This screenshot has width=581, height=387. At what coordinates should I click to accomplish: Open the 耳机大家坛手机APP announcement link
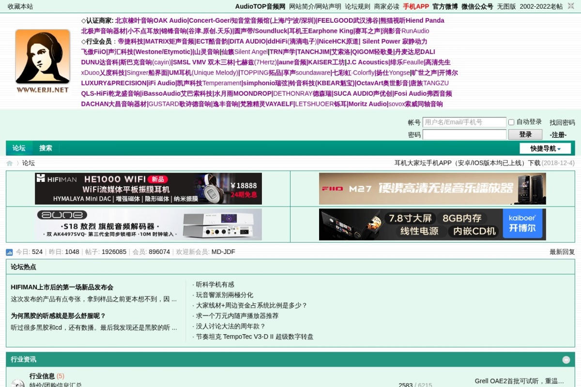tap(467, 163)
